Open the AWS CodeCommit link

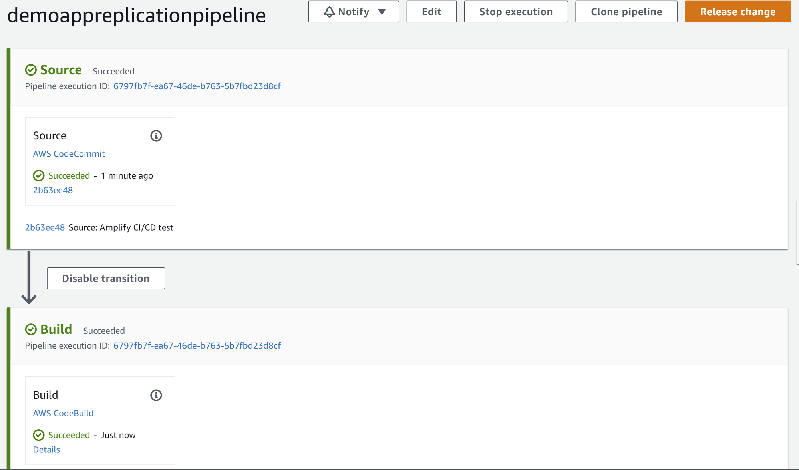(x=69, y=154)
